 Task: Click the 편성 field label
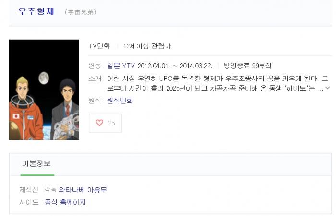[95, 66]
